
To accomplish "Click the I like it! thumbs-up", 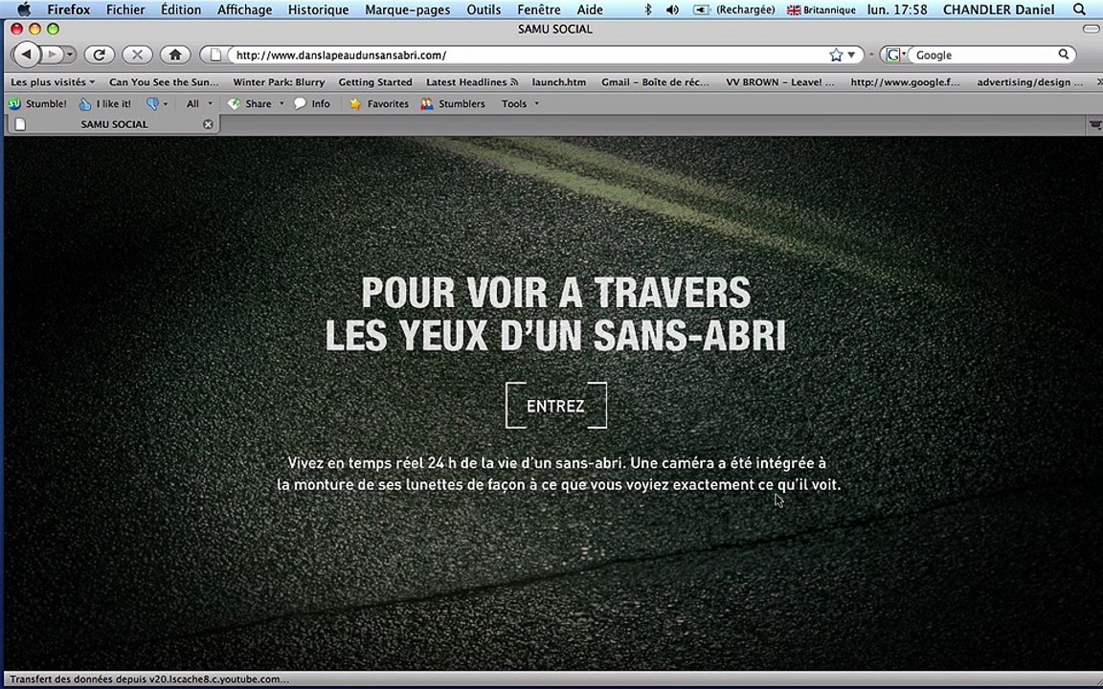I will click(104, 104).
